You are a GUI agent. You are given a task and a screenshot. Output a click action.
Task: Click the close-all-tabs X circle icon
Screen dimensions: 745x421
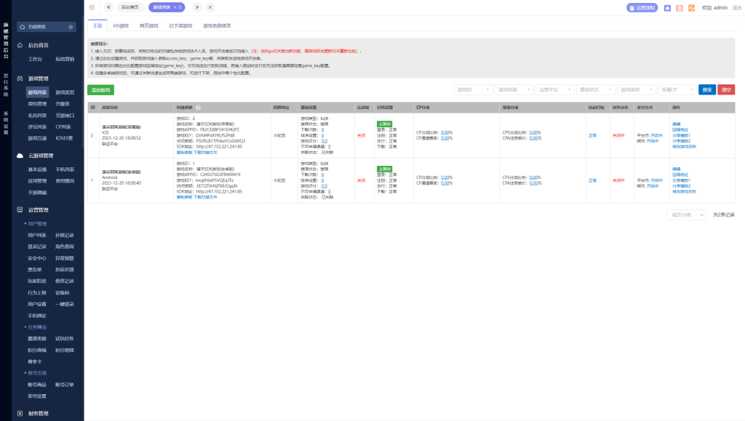click(210, 7)
